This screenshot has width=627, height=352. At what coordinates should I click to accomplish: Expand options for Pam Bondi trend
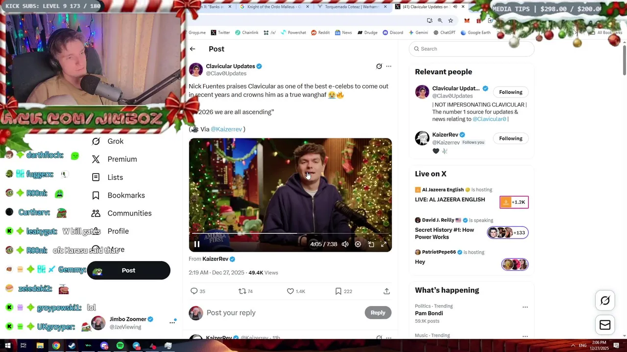(x=525, y=307)
